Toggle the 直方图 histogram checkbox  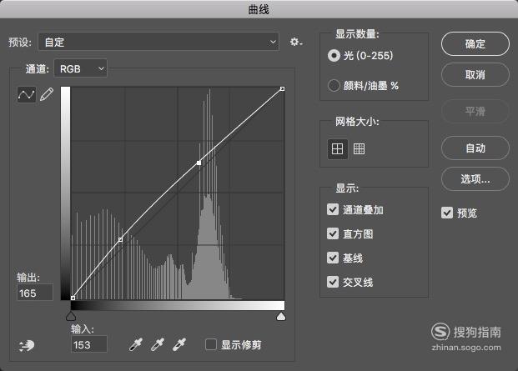(333, 233)
